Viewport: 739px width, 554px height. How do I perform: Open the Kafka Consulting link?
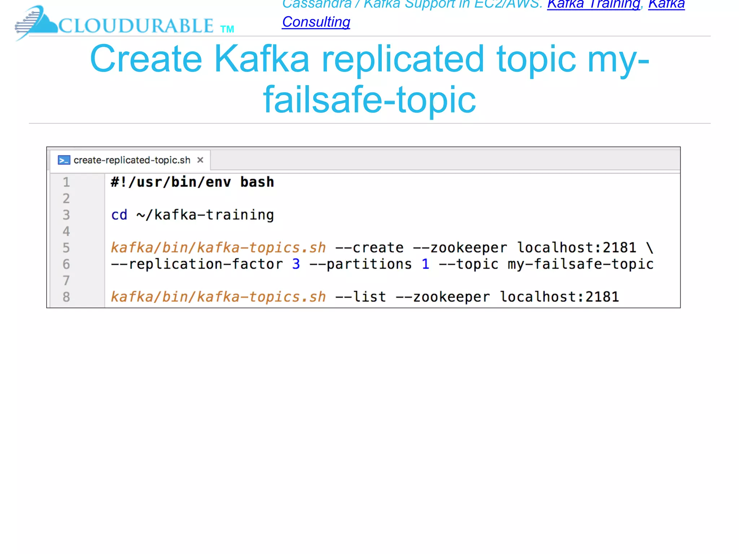(x=316, y=22)
